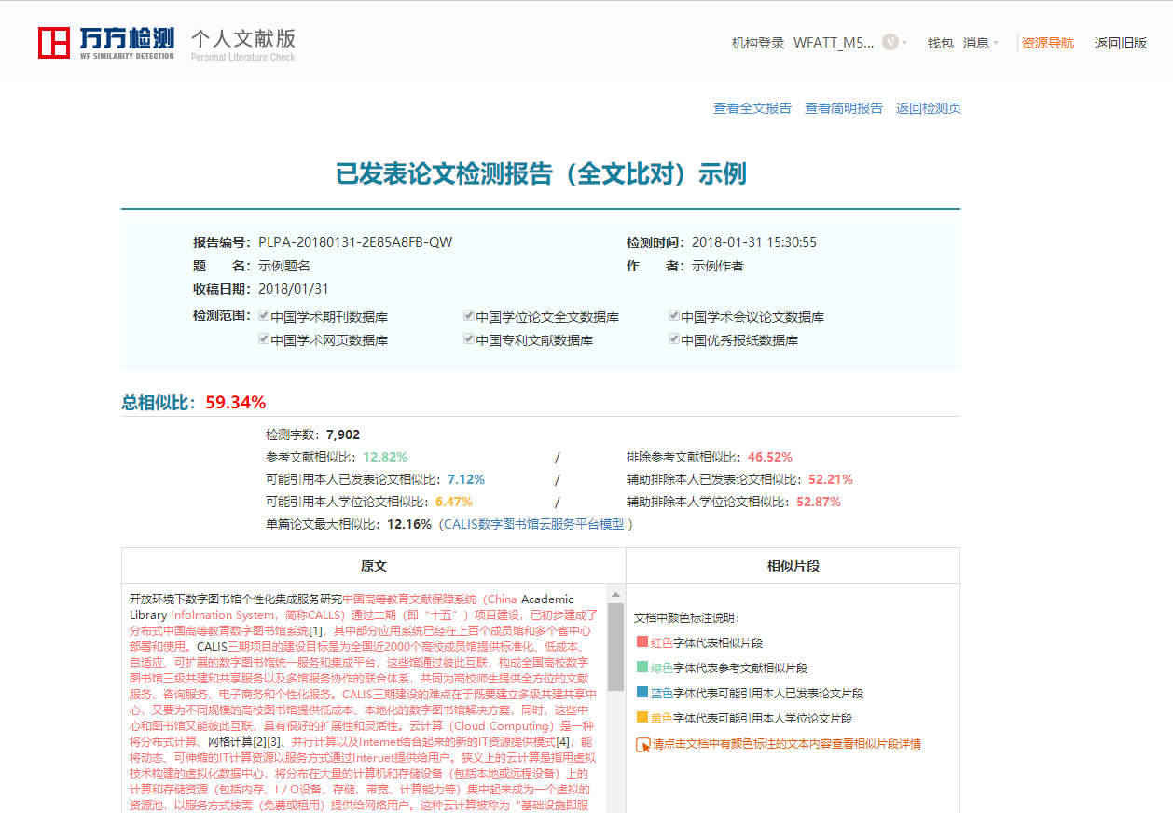Click the yellow 黄色 legend swatch
The height and width of the screenshot is (813, 1173).
coord(642,718)
